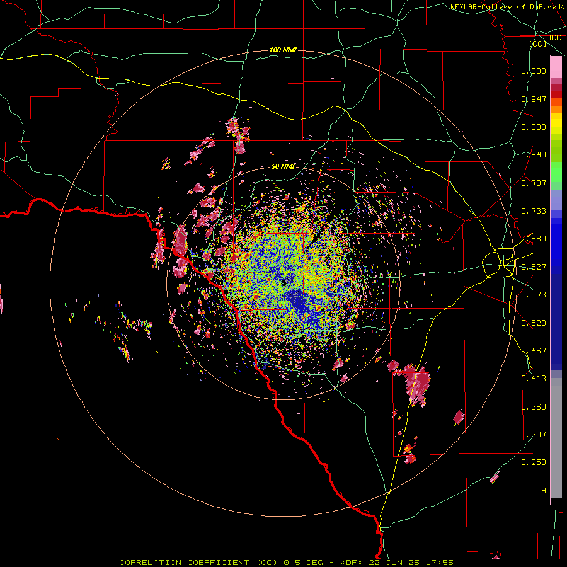The image size is (567, 567).
Task: Click the 0.893 color scale value
Action: coord(534,127)
